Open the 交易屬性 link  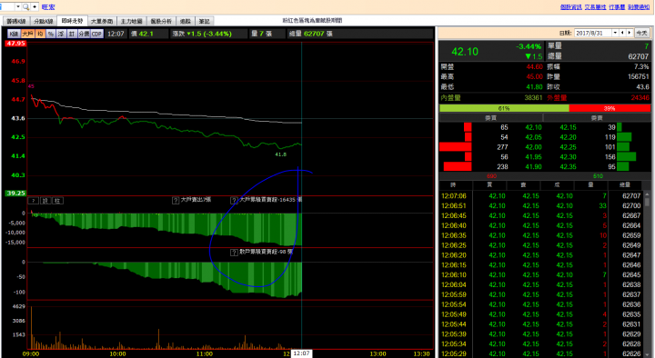click(595, 7)
